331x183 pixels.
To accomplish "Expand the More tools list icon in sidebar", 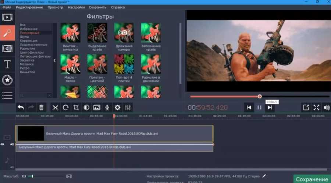I will click(x=7, y=96).
